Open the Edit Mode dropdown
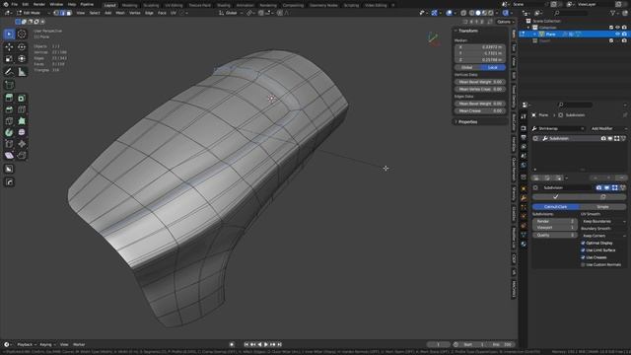This screenshot has height=355, width=631. 33,13
